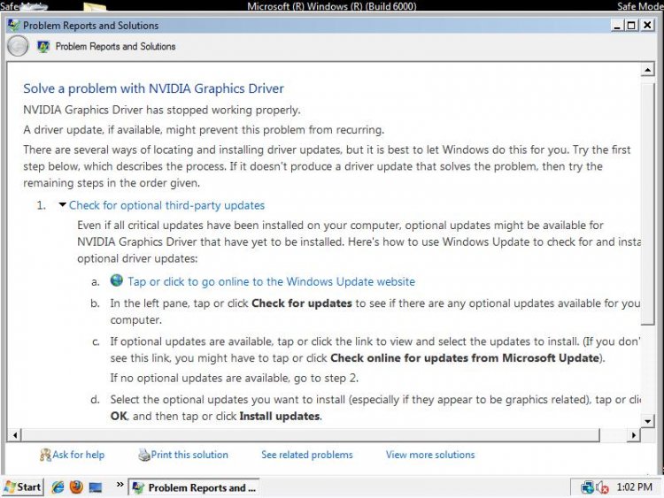The height and width of the screenshot is (498, 664).
Task: Expand the quick launch overflow chevron
Action: [x=120, y=485]
